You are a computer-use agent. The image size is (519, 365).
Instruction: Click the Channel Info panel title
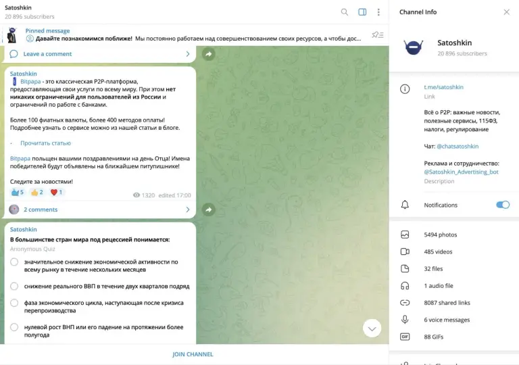click(418, 12)
